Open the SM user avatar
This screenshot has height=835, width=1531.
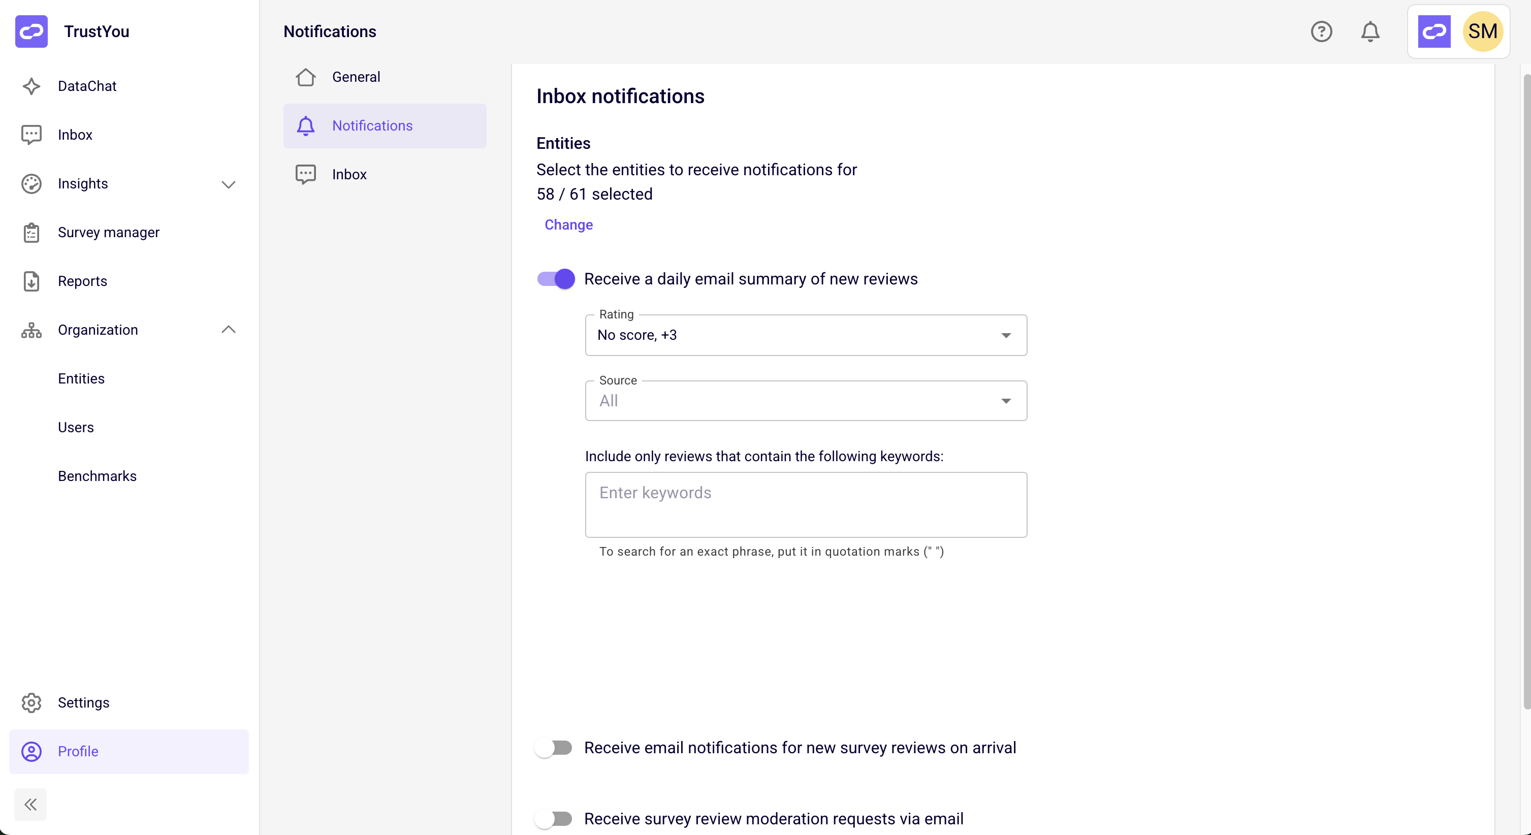click(x=1482, y=31)
